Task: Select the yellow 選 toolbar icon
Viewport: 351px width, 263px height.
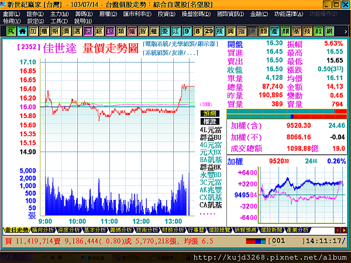Action: 77,31
